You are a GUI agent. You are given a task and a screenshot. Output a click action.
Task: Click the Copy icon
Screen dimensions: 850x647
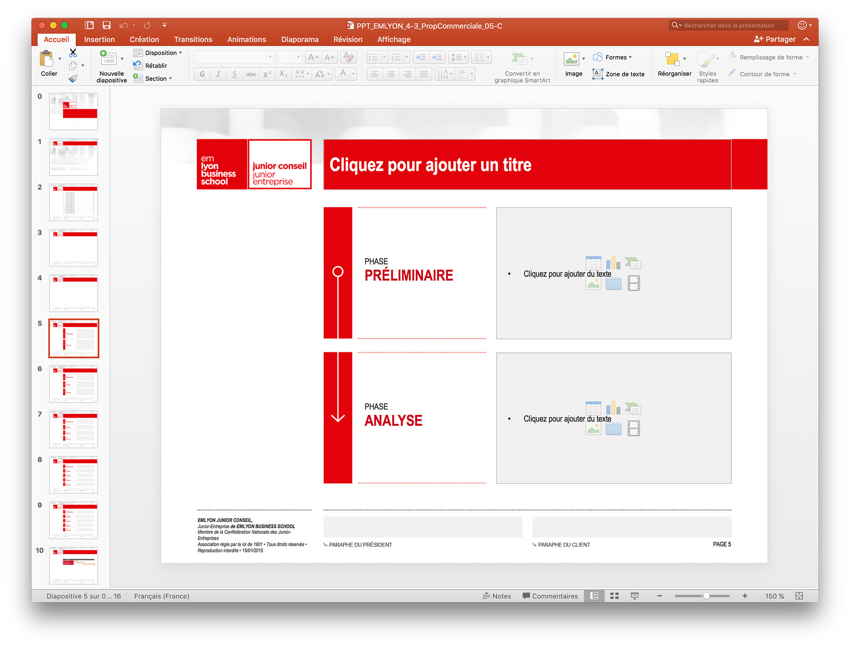[x=73, y=66]
